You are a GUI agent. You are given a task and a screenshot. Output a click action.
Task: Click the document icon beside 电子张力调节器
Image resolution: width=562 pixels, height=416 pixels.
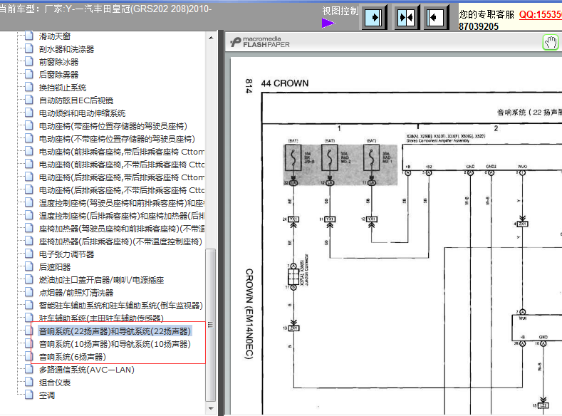coord(29,254)
